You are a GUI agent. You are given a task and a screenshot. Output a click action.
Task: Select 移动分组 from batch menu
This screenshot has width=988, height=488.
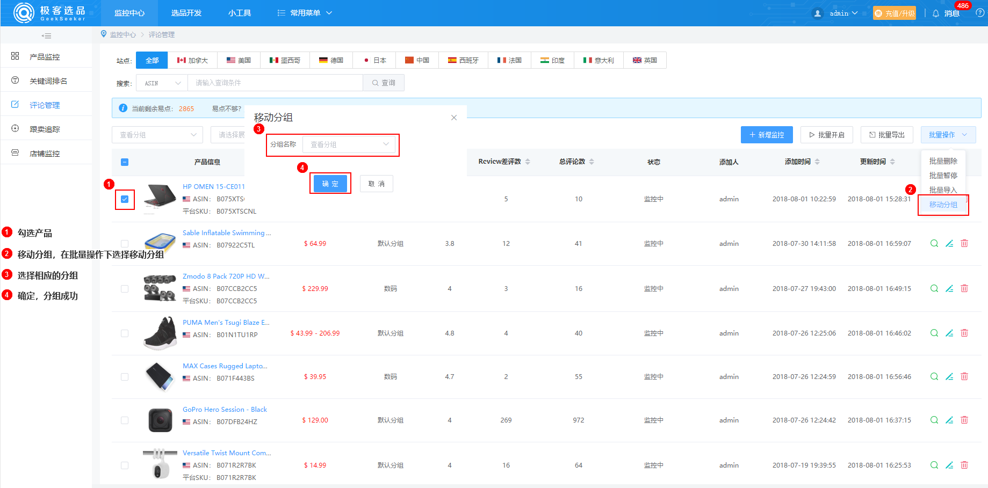(x=943, y=205)
